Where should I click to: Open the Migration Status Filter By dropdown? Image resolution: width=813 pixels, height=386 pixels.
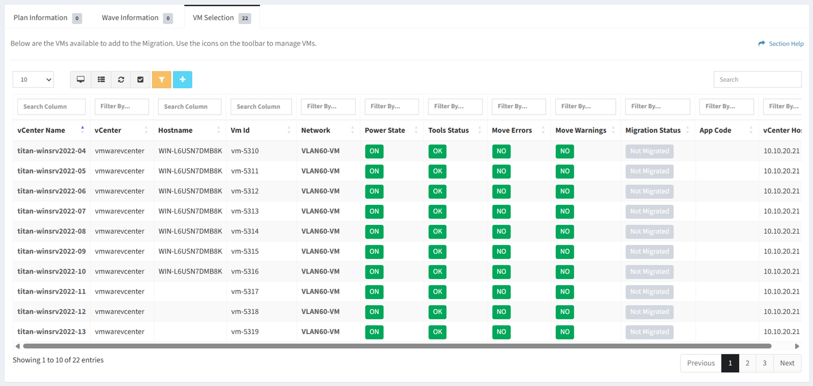658,106
